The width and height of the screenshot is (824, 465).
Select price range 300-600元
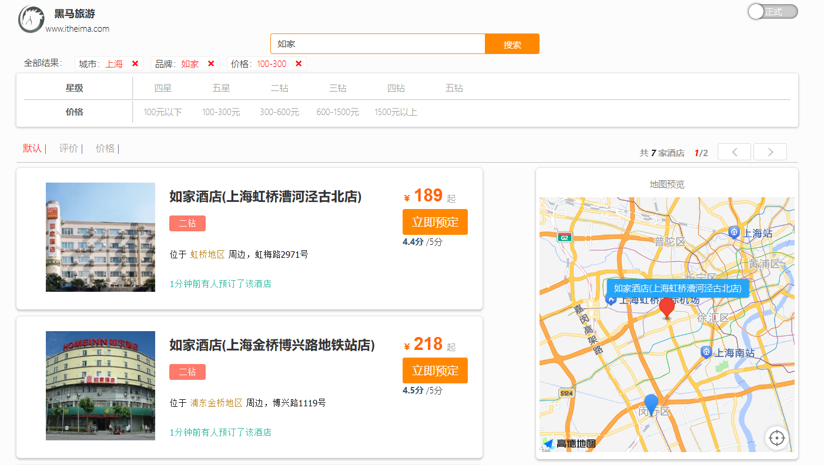click(279, 112)
